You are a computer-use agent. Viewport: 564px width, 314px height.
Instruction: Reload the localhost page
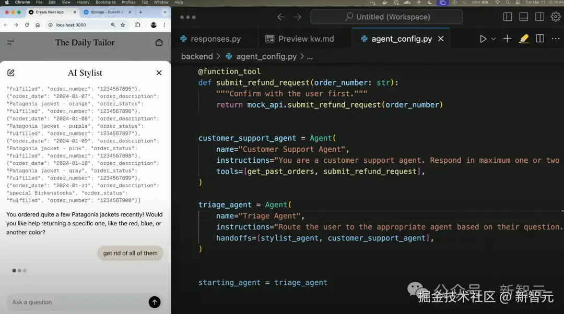click(27, 25)
